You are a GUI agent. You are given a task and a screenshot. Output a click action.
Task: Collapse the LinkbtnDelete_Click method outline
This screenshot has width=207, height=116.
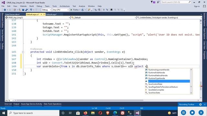[x=23, y=52]
